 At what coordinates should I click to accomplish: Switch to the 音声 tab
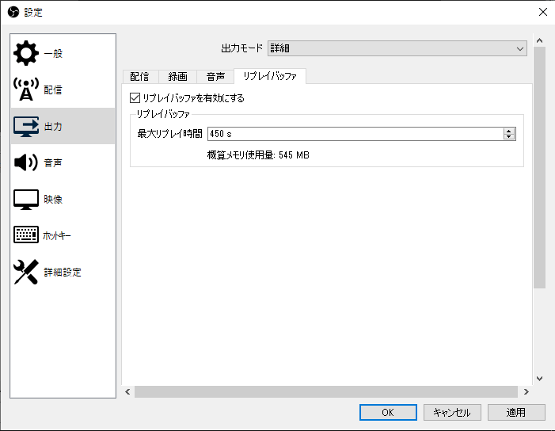coord(215,77)
